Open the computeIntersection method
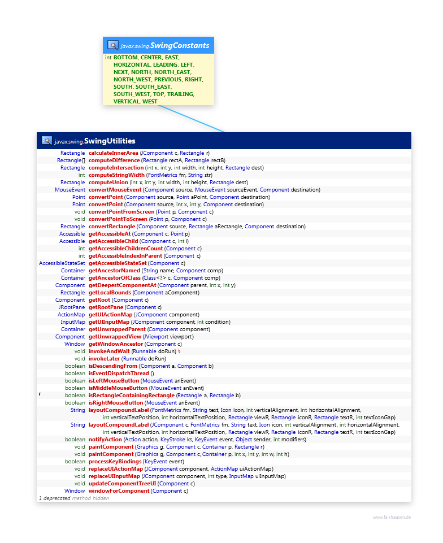Image resolution: width=443 pixels, height=543 pixels. point(116,168)
